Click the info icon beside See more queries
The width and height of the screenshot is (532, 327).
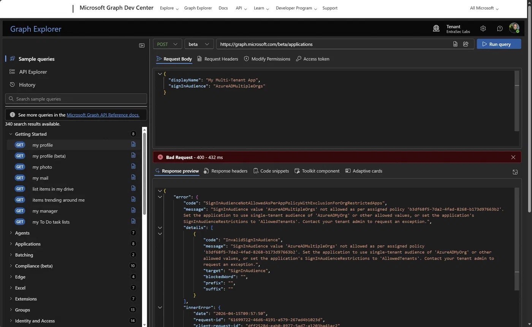[x=13, y=115]
